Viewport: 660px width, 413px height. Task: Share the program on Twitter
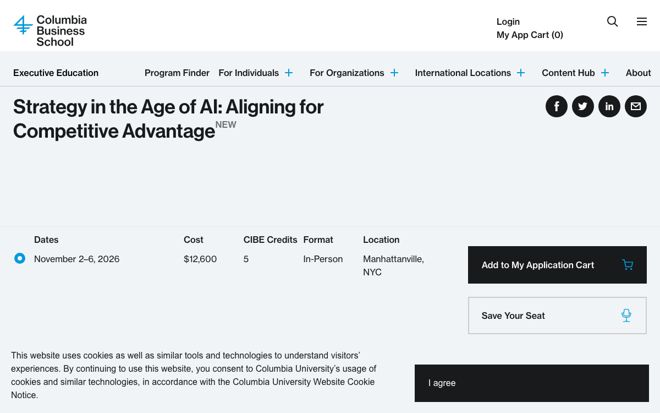point(583,106)
